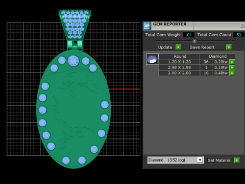Click the Set Material button
245x184 pixels.
click(219, 160)
